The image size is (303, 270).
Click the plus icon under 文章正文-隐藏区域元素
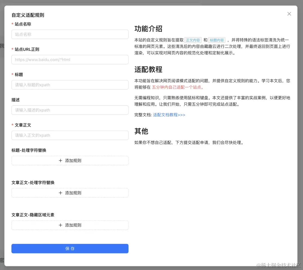[x=61, y=225]
